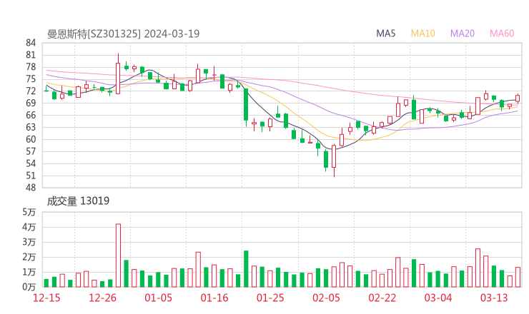Click the 成交量 13019 volume label
The image size is (529, 314).
(78, 201)
